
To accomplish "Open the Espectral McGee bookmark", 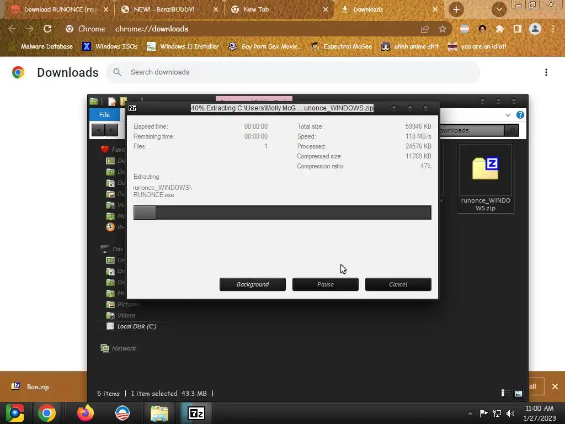I will (x=342, y=46).
